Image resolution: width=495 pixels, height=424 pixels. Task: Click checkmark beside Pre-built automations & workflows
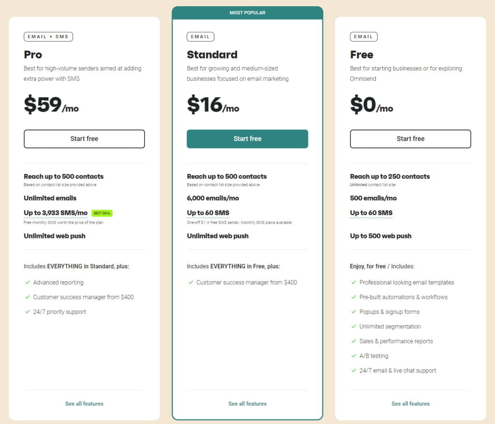(x=353, y=297)
